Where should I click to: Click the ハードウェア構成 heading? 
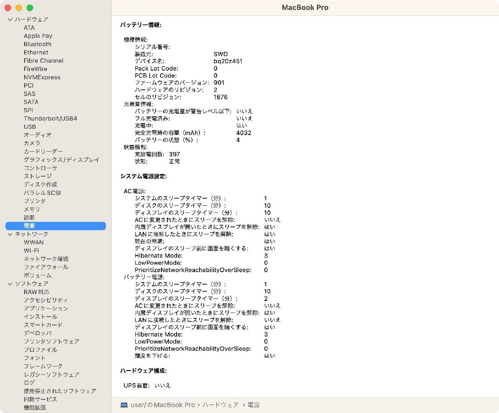pyautogui.click(x=143, y=371)
